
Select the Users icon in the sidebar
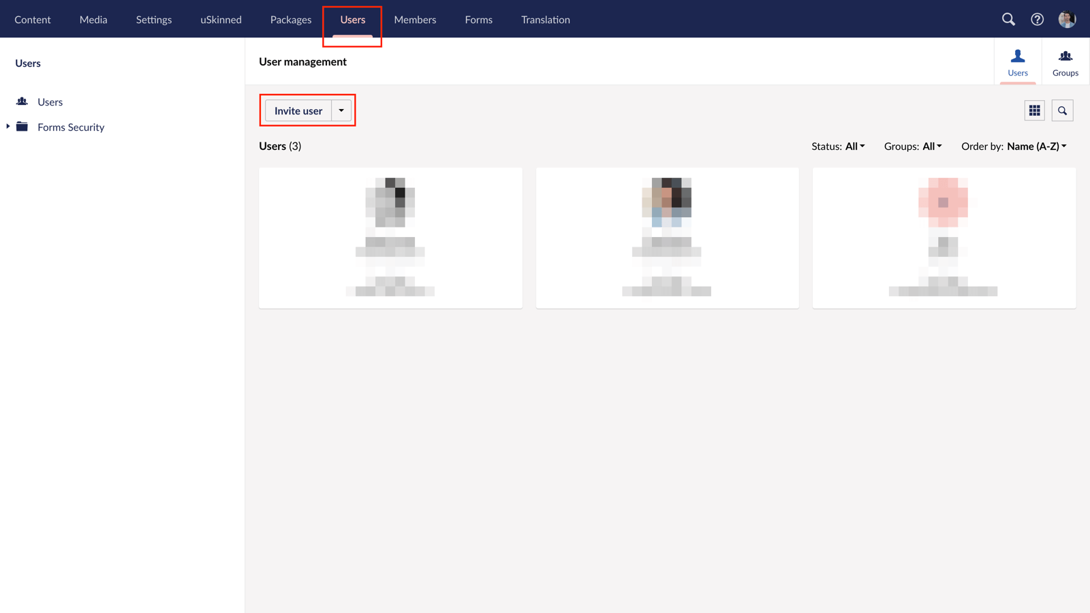pyautogui.click(x=21, y=101)
